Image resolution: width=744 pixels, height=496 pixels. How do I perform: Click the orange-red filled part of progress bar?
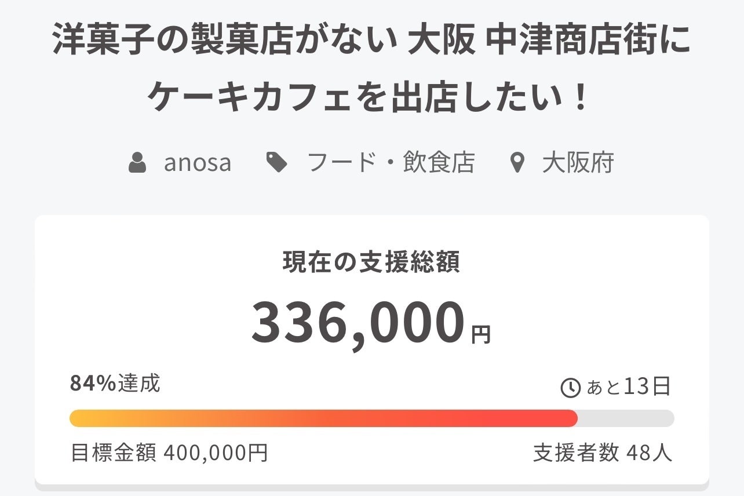click(323, 418)
